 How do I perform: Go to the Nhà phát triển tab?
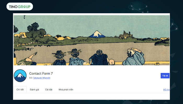pos(66,90)
